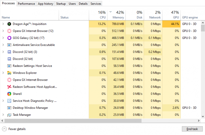Click the Antimalware Service Executable icon
The image size is (205, 135).
tap(9, 45)
